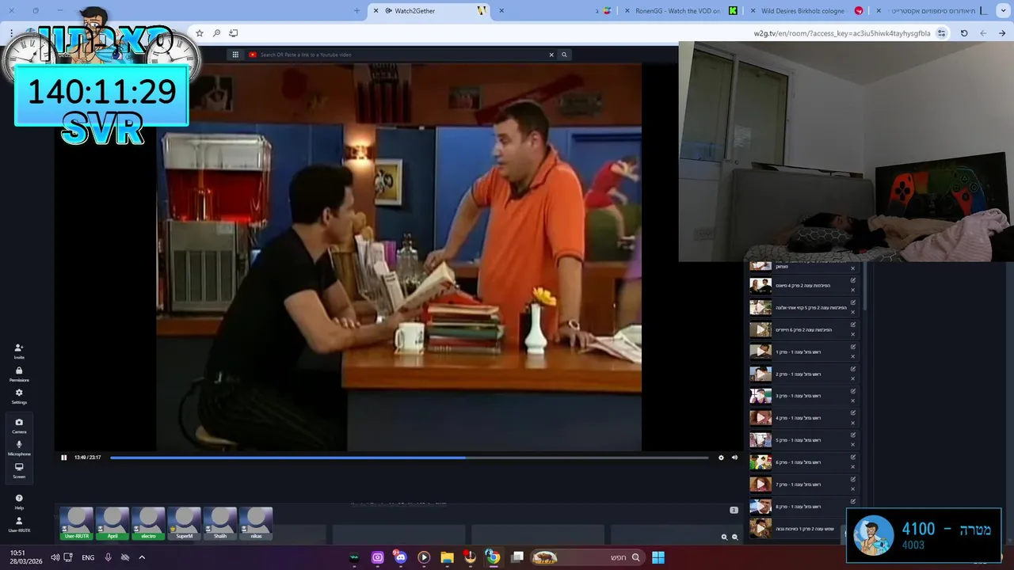Remove playlist item ראש גדול עונה 1 - פרק 2
This screenshot has width=1014, height=570.
pos(853,378)
